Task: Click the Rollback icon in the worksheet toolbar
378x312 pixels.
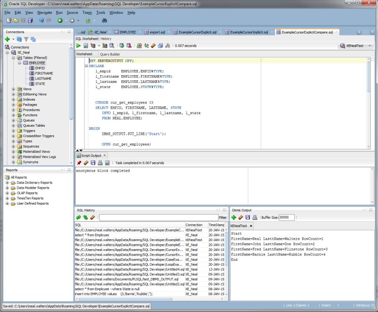Action: point(128,45)
